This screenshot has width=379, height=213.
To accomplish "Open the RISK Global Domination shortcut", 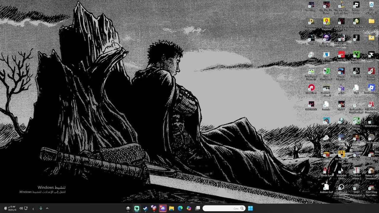I will (x=371, y=107).
